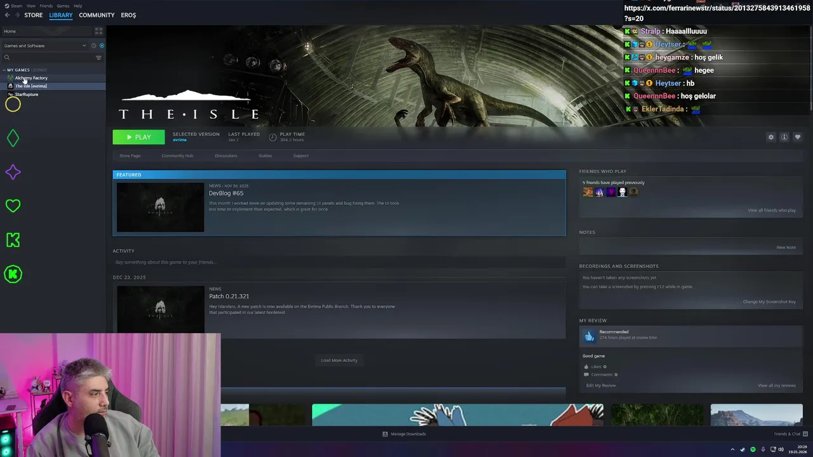Click the play time clock icon

[x=272, y=137]
